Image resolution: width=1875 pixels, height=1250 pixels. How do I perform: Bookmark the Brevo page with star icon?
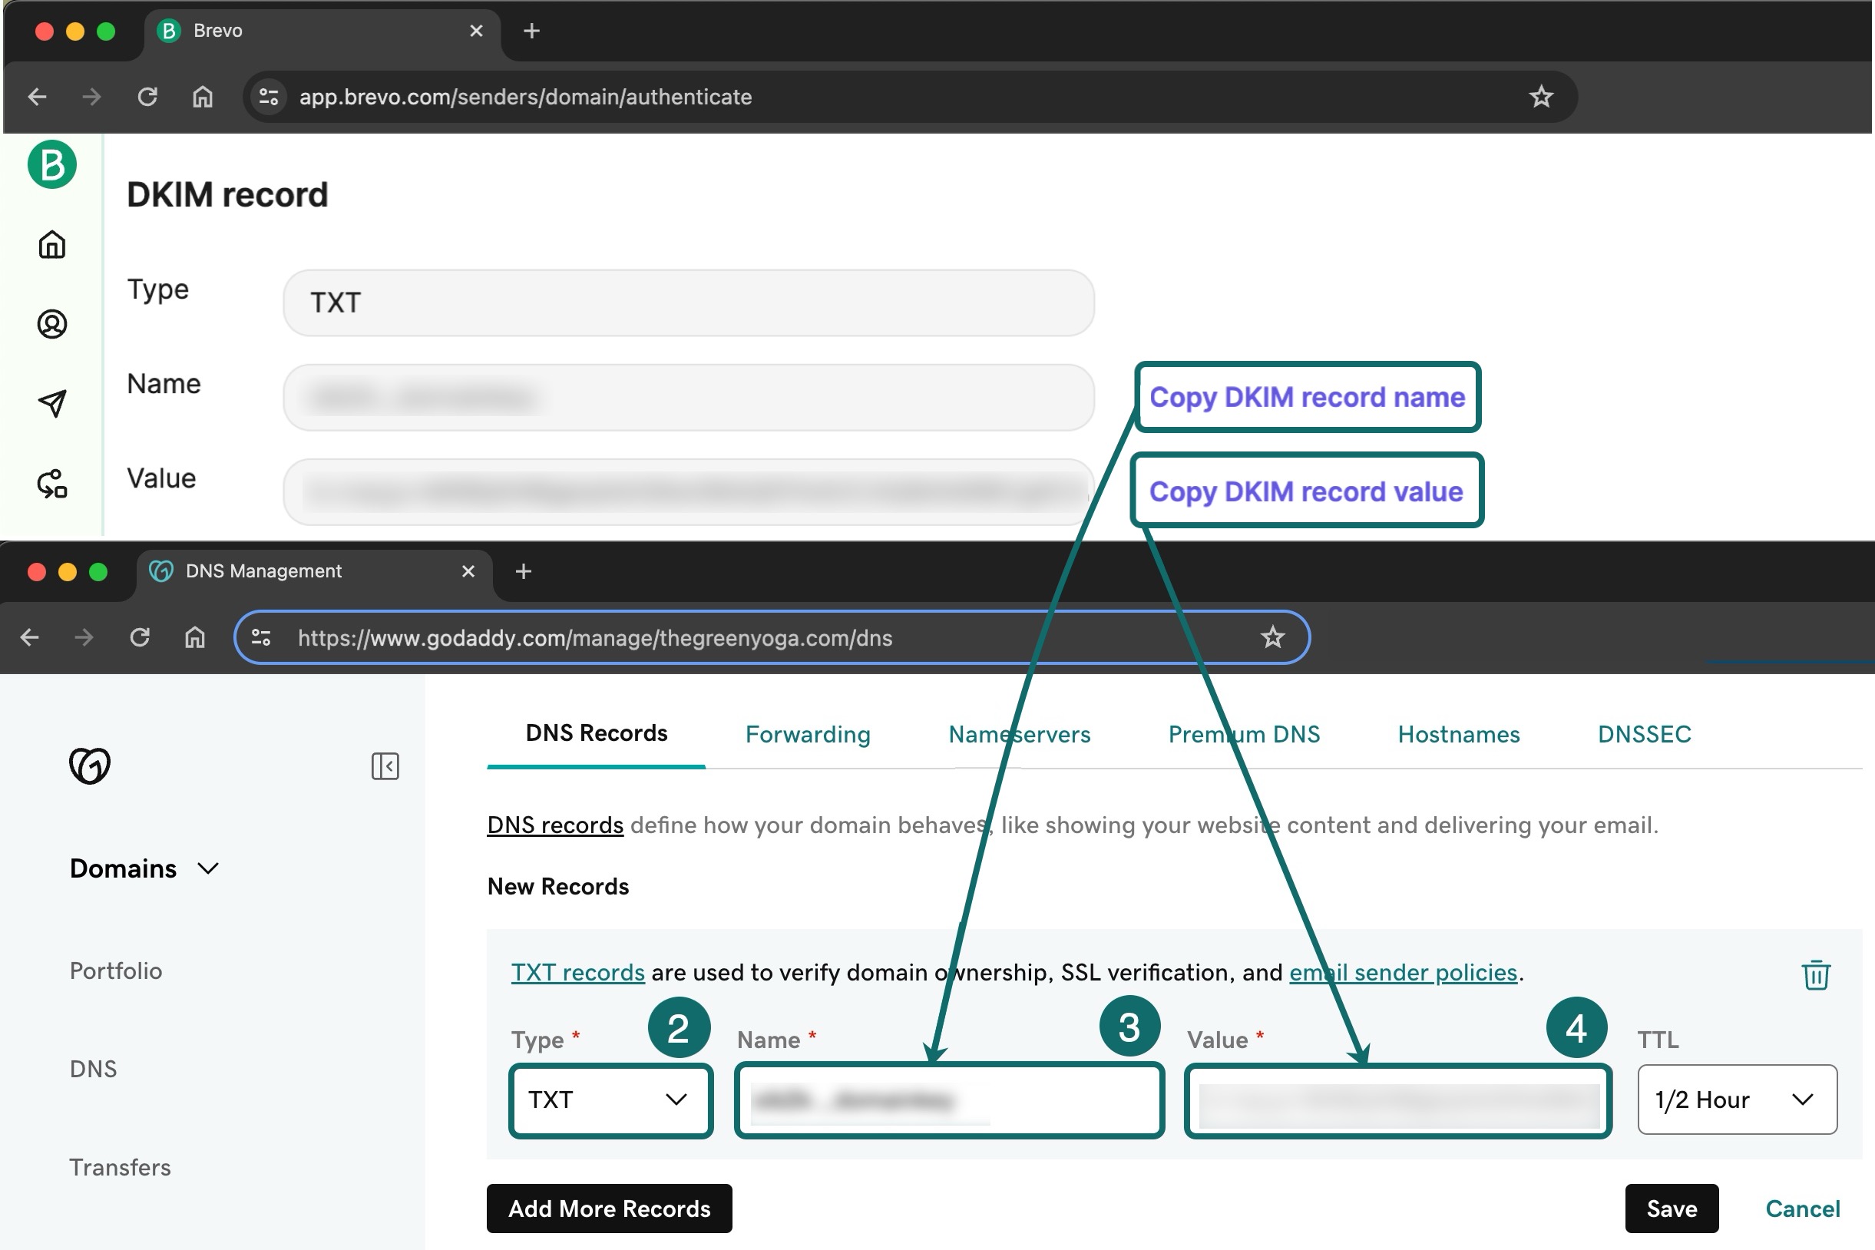coord(1541,97)
